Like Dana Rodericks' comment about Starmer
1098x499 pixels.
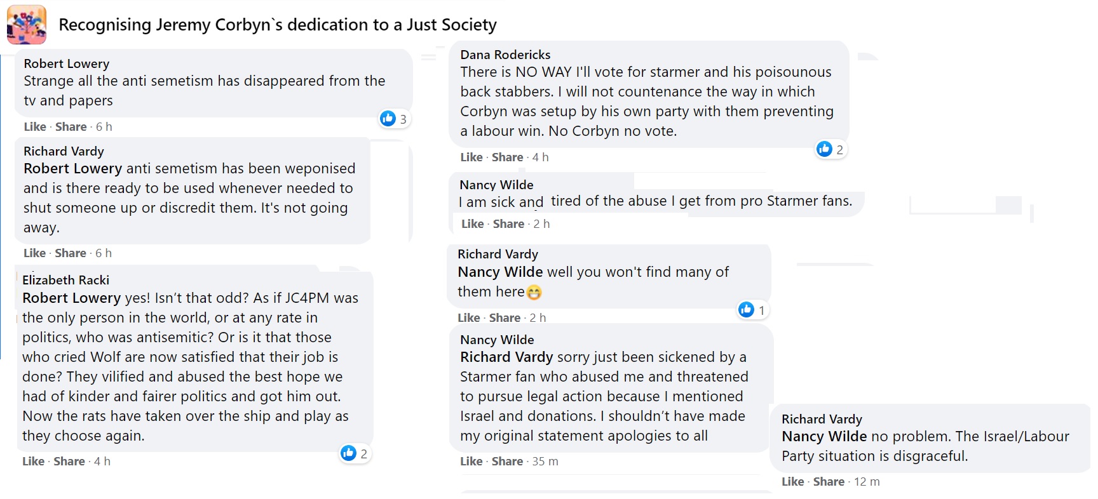pyautogui.click(x=471, y=157)
